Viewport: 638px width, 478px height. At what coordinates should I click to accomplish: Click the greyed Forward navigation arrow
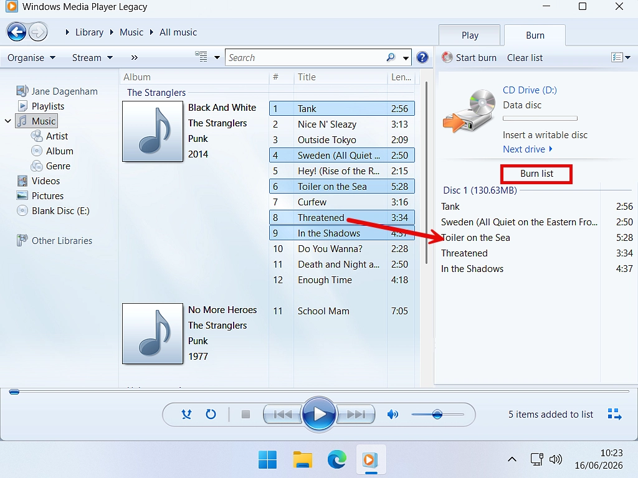[x=38, y=32]
